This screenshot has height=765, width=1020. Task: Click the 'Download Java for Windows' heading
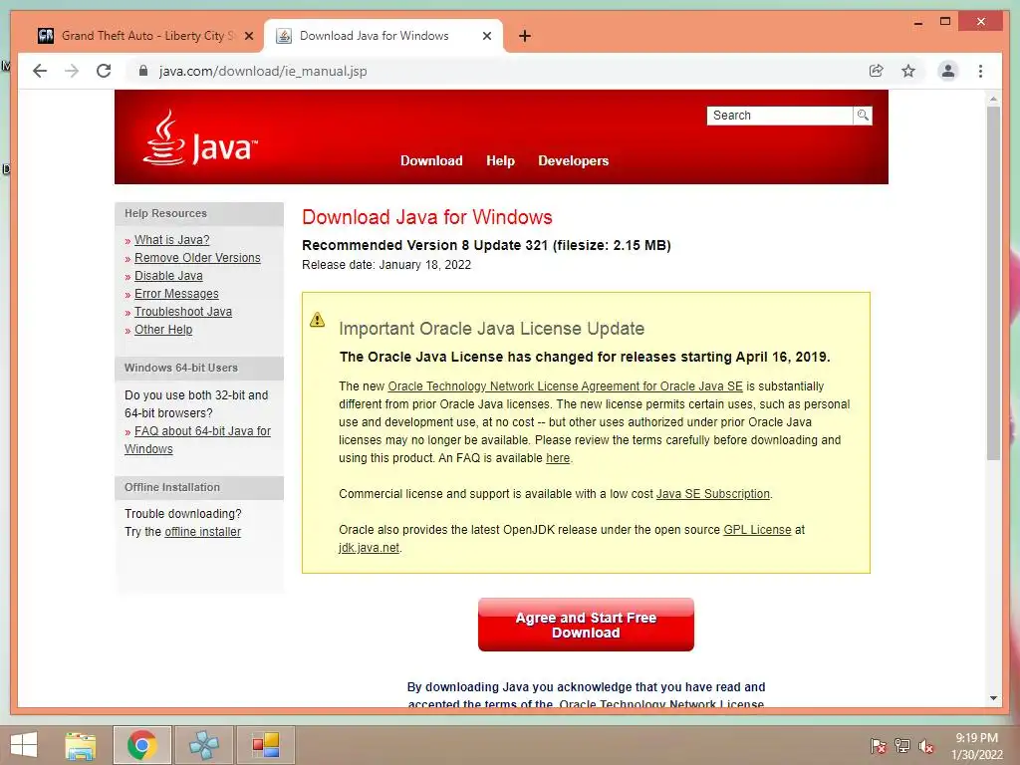coord(426,217)
